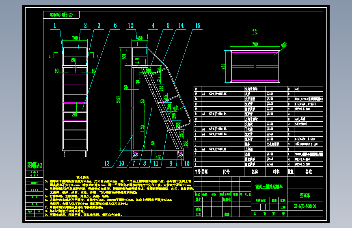Select the 比例 scale label in the title block
The width and height of the screenshot is (352, 228).
283,200
